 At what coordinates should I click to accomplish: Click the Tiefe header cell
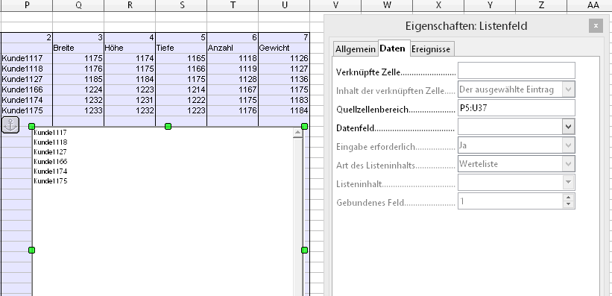[x=181, y=48]
